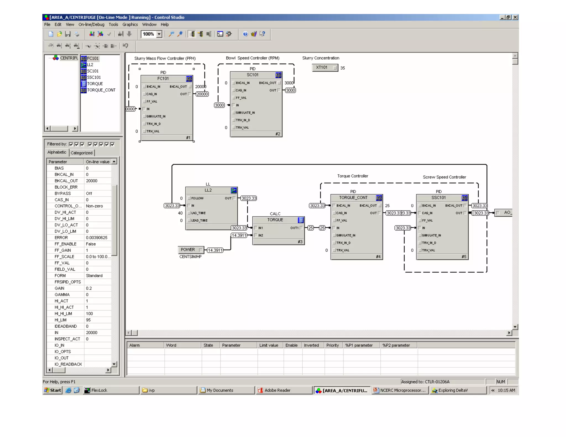This screenshot has height=437, width=566.
Task: Switch to the Categorized tab
Action: pos(81,153)
